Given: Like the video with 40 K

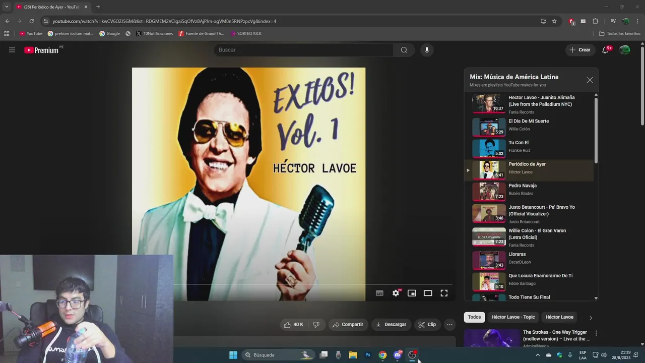Looking at the screenshot, I should pos(293,325).
